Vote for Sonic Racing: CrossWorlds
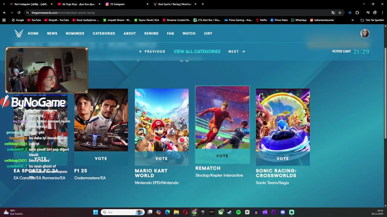This screenshot has height=217, width=387. (x=283, y=159)
